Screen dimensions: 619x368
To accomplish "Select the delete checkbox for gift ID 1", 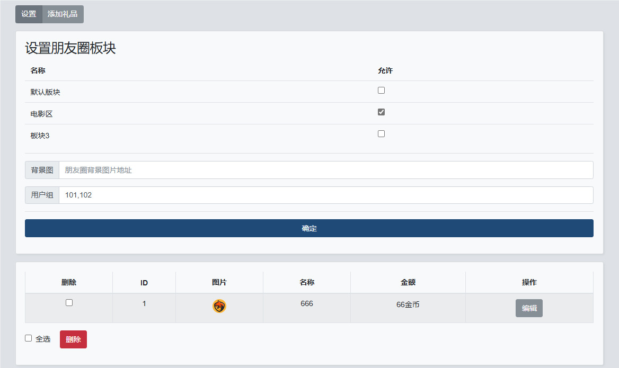I will tap(69, 303).
